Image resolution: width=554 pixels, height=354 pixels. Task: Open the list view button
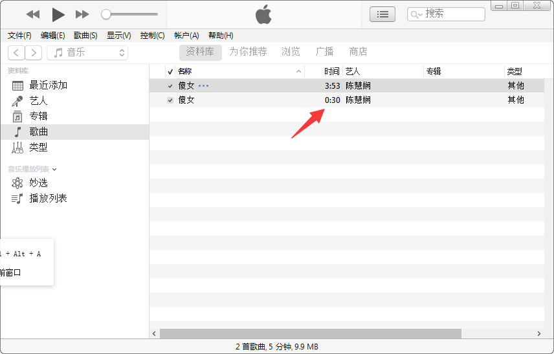coord(382,14)
